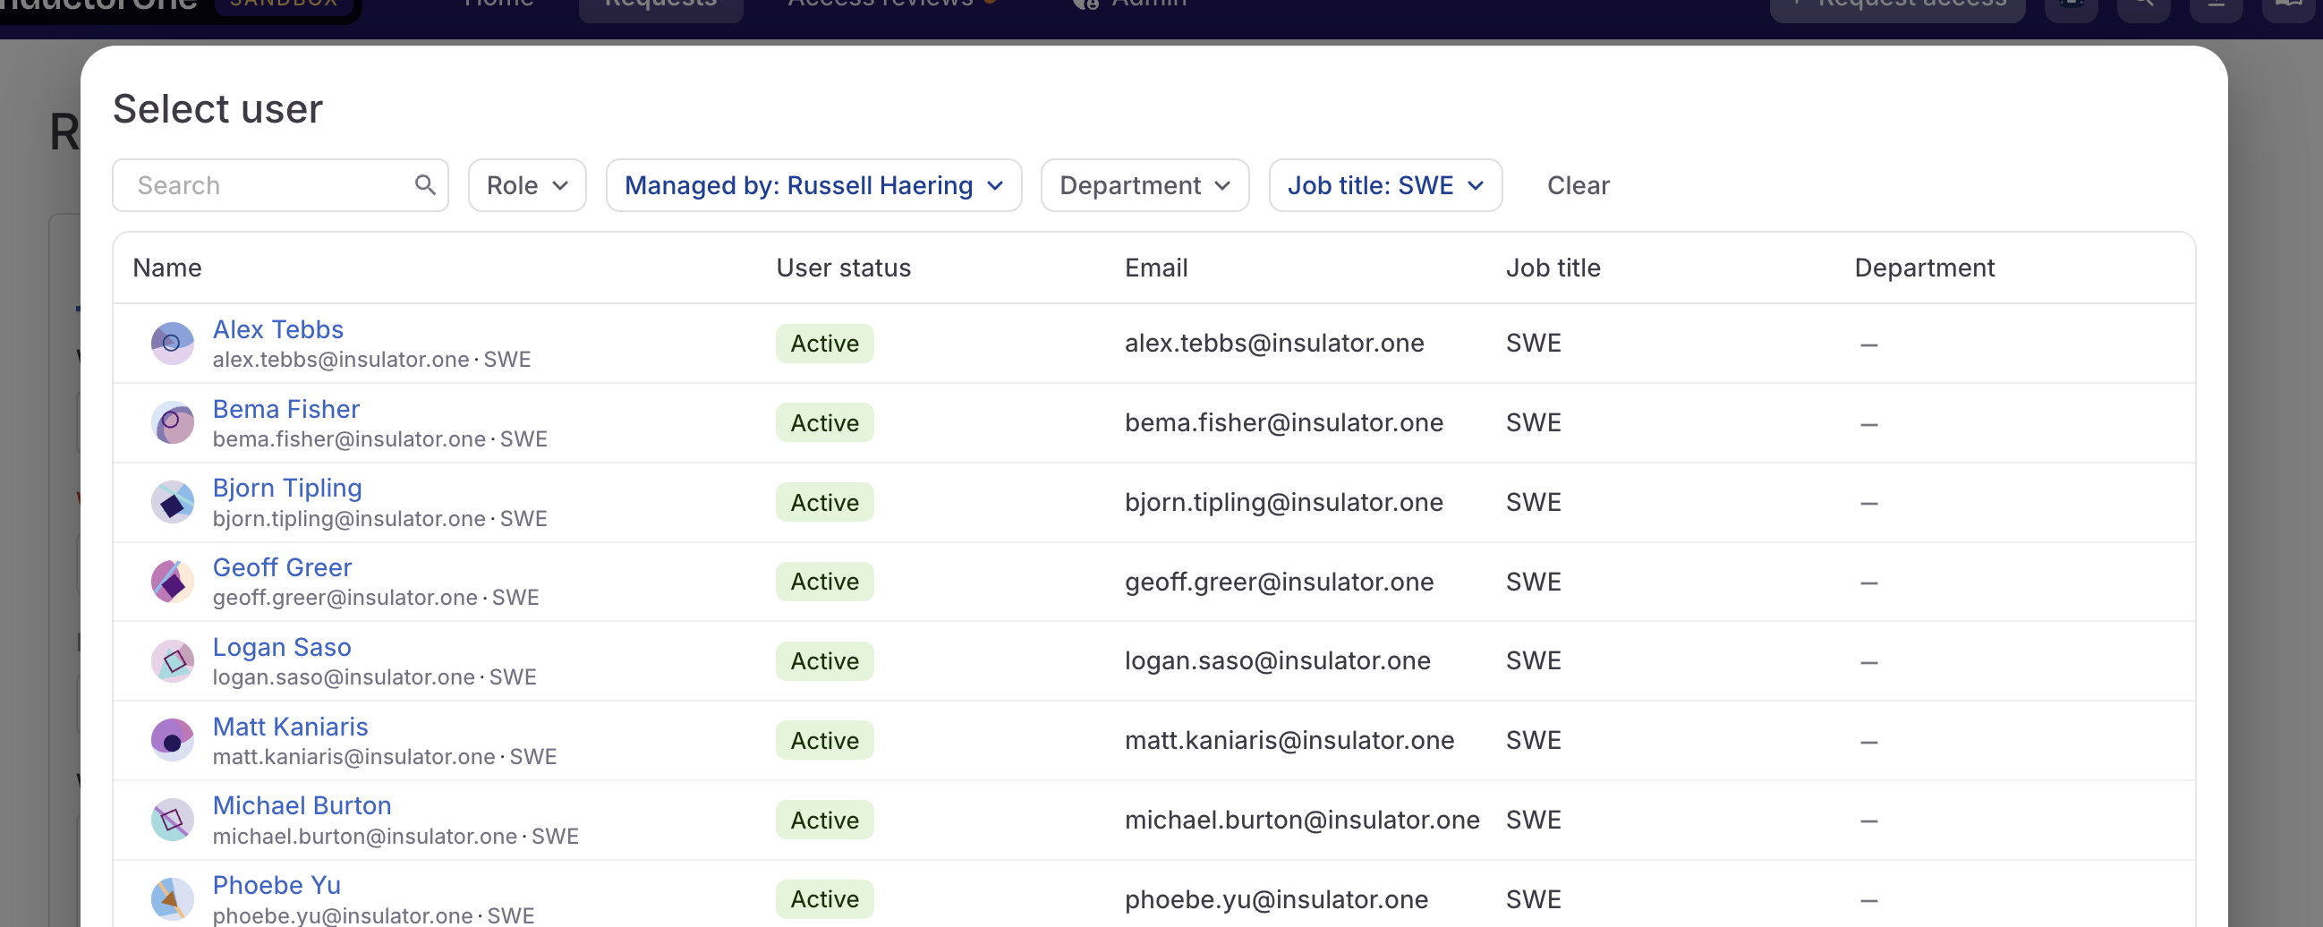Switch to the Requests tab
The width and height of the screenshot is (2323, 927).
coord(661,4)
